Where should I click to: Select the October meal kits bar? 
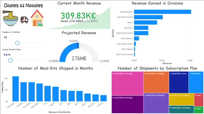[x=24, y=92]
